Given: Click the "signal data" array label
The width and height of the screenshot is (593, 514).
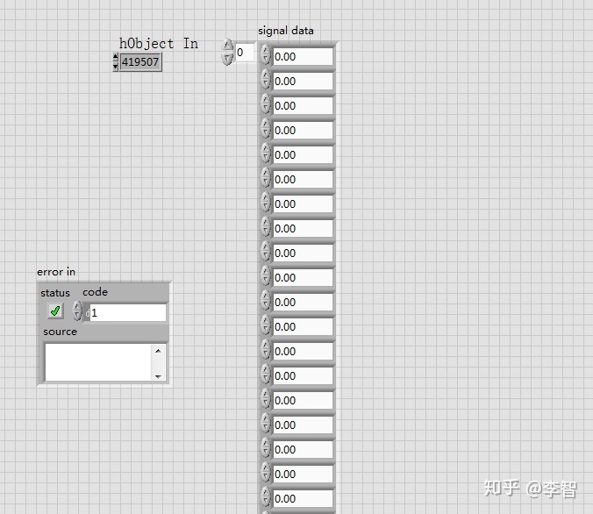Looking at the screenshot, I should pyautogui.click(x=286, y=31).
